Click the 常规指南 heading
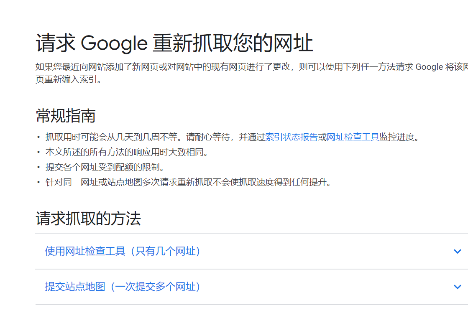This screenshot has height=323, width=468. pos(66,116)
